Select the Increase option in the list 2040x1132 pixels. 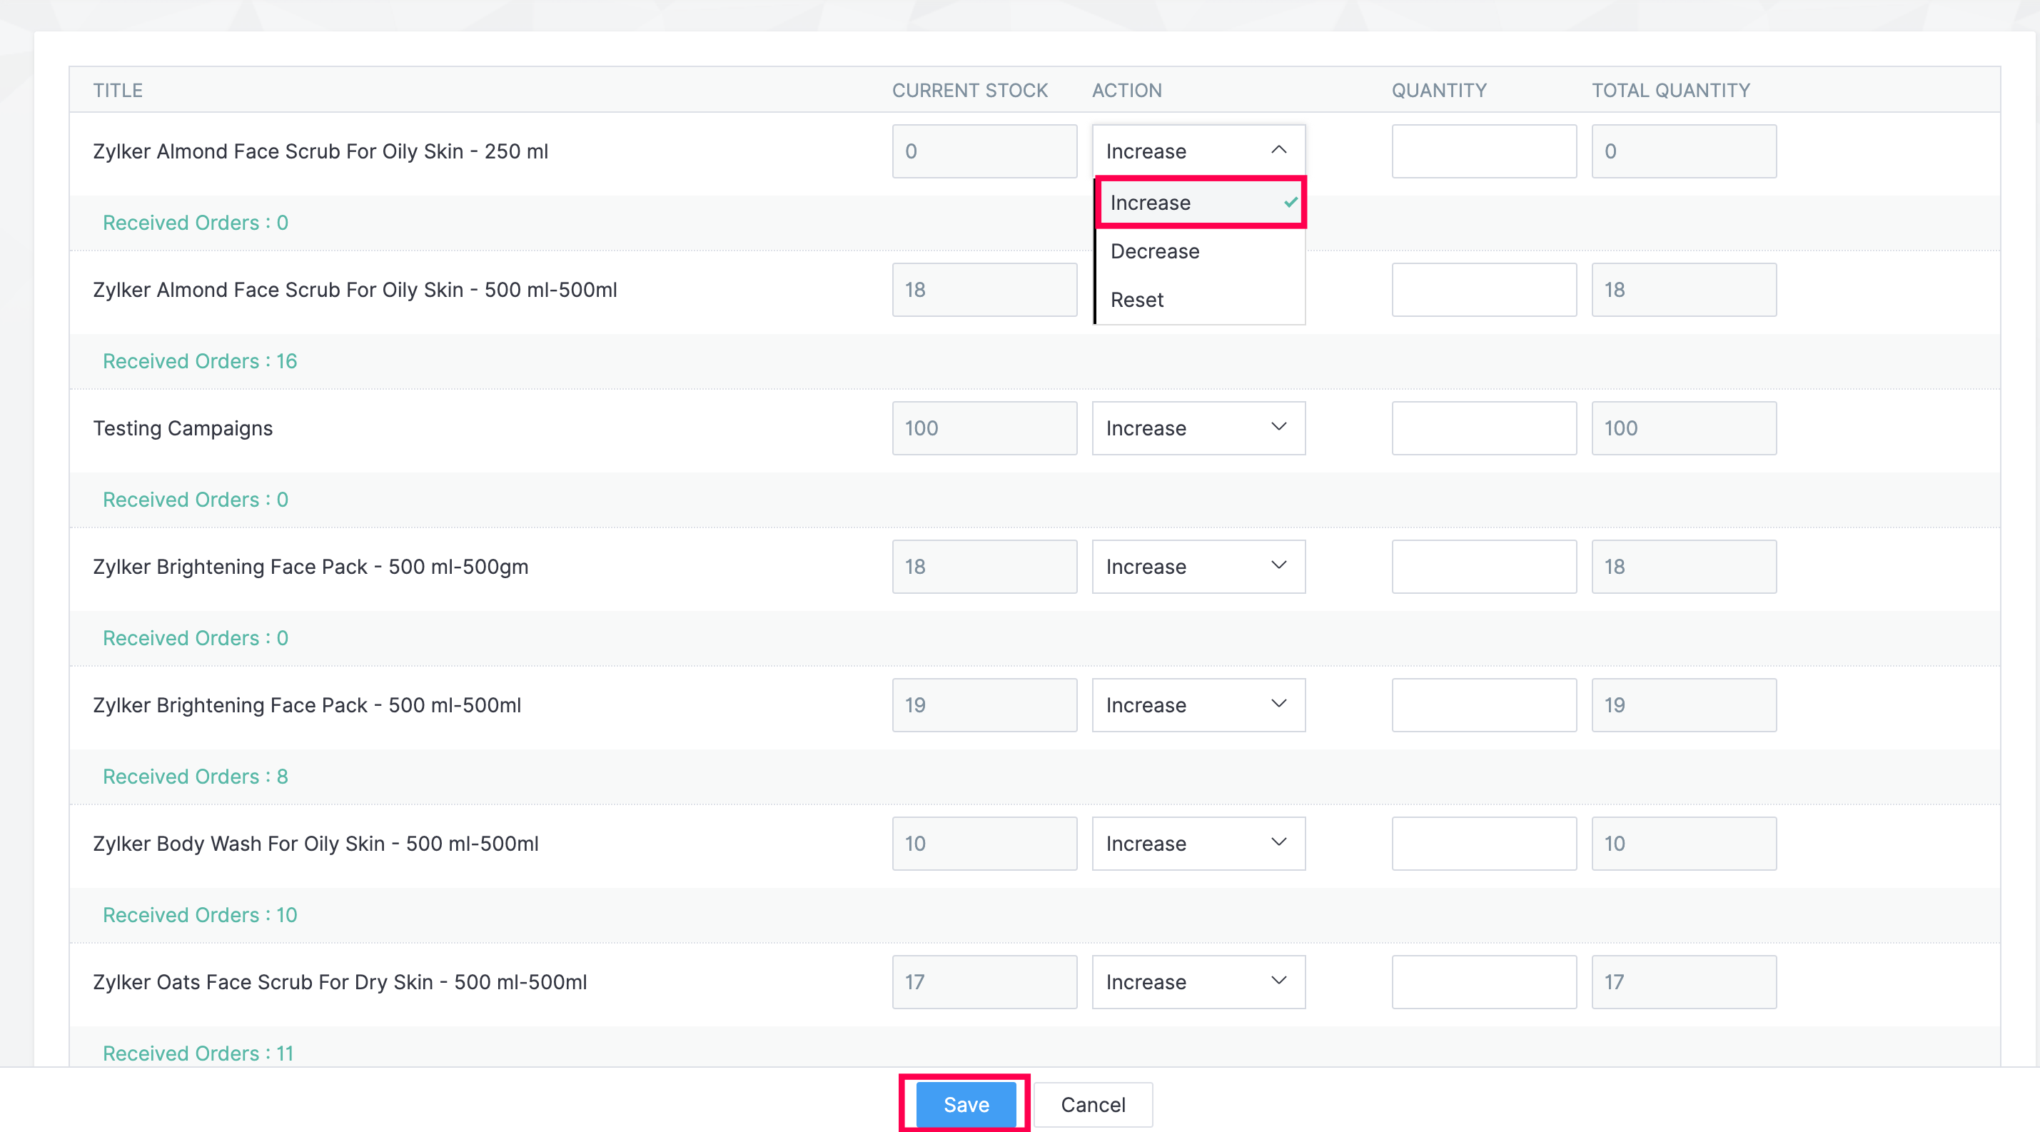click(1150, 203)
